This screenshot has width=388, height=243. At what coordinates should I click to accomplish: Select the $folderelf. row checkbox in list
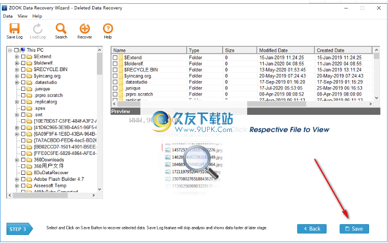click(x=115, y=64)
